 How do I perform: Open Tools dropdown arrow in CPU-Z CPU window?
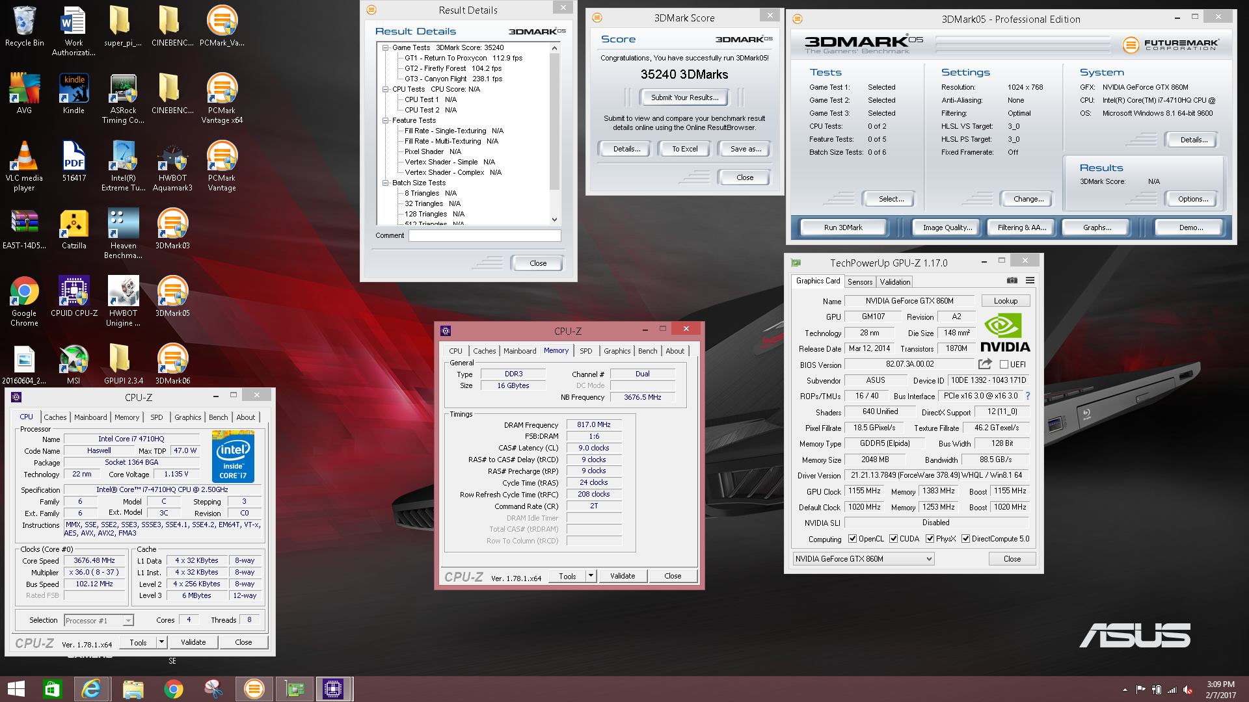(161, 642)
